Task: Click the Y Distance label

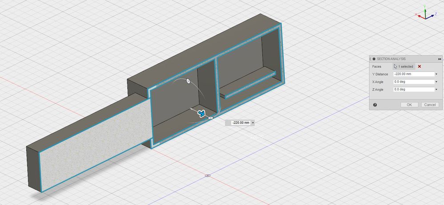Action: click(380, 74)
